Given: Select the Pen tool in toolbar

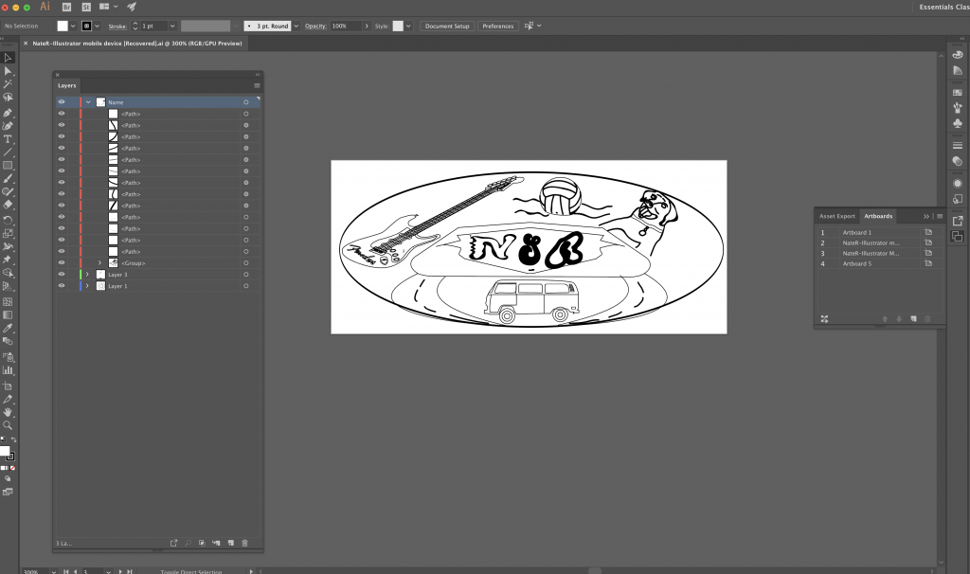Looking at the screenshot, I should (8, 113).
